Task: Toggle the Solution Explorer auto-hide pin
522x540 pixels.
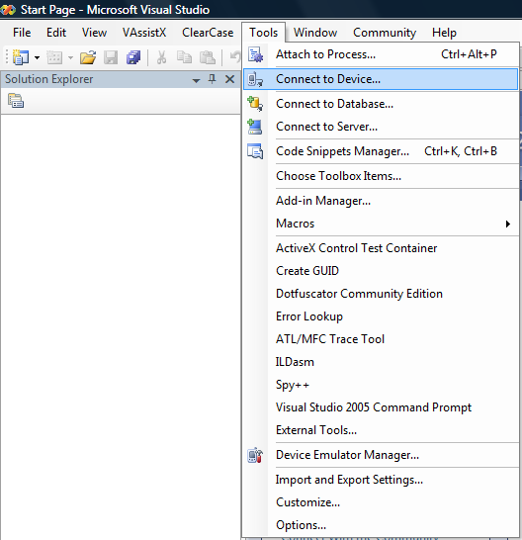Action: click(213, 79)
